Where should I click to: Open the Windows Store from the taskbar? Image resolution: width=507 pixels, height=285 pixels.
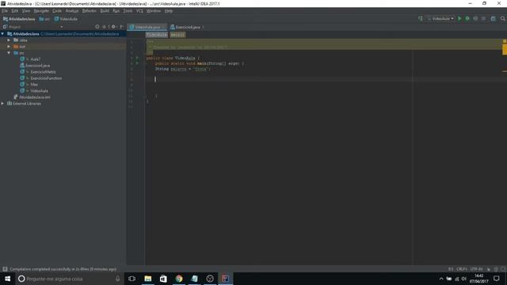(163, 279)
